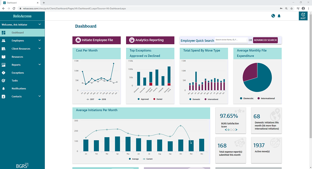Click the Client Resources books icon
This screenshot has height=169, width=312.
(x=3, y=49)
